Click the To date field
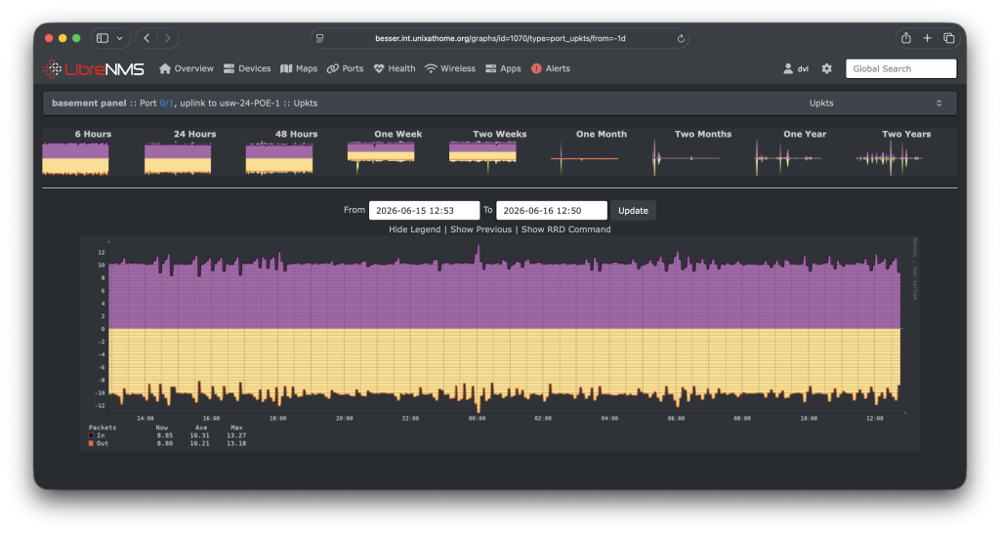This screenshot has height=534, width=1000. click(552, 210)
